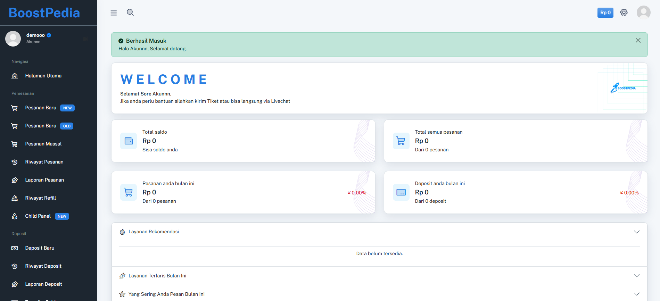Click the user avatar in top bar
Viewport: 660px width, 301px height.
[643, 12]
